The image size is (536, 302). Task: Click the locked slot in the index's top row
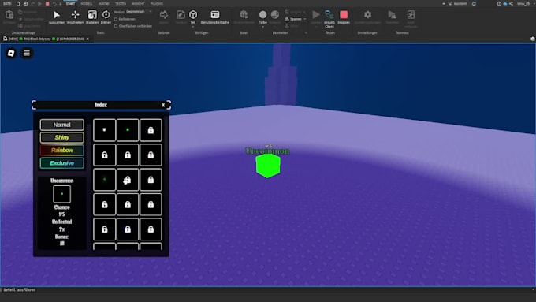point(151,130)
